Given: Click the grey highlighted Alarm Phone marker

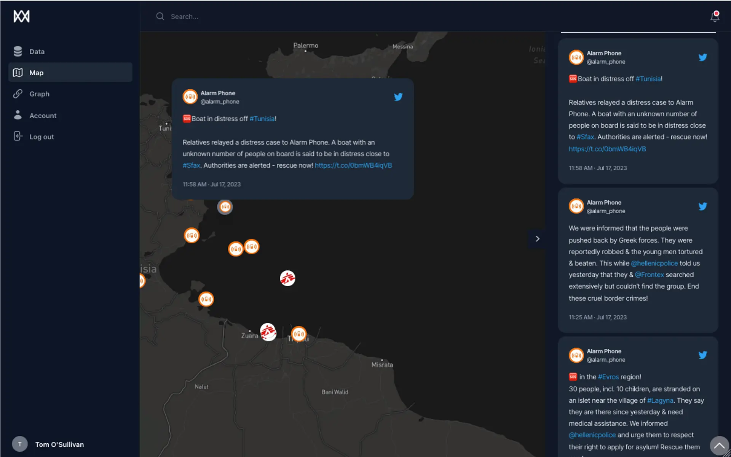Looking at the screenshot, I should point(225,207).
